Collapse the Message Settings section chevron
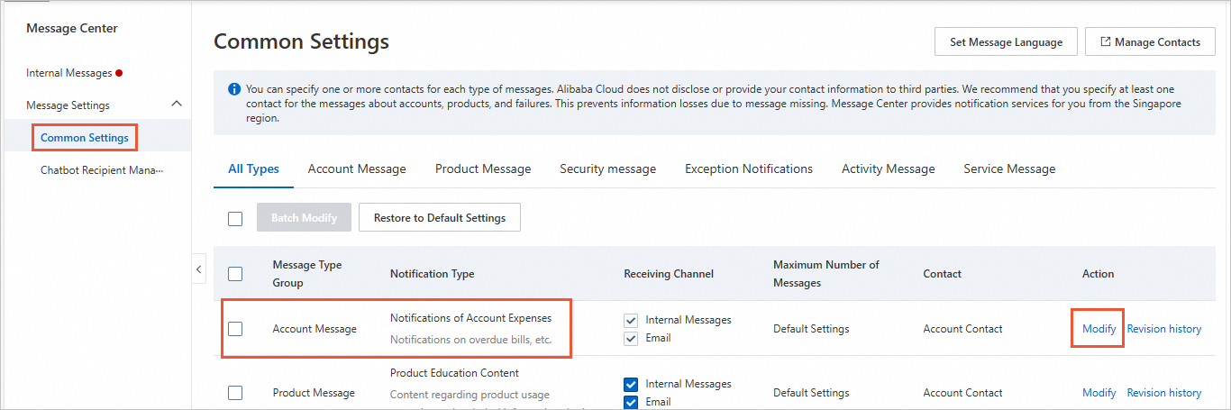The width and height of the screenshot is (1231, 410). pyautogui.click(x=177, y=105)
